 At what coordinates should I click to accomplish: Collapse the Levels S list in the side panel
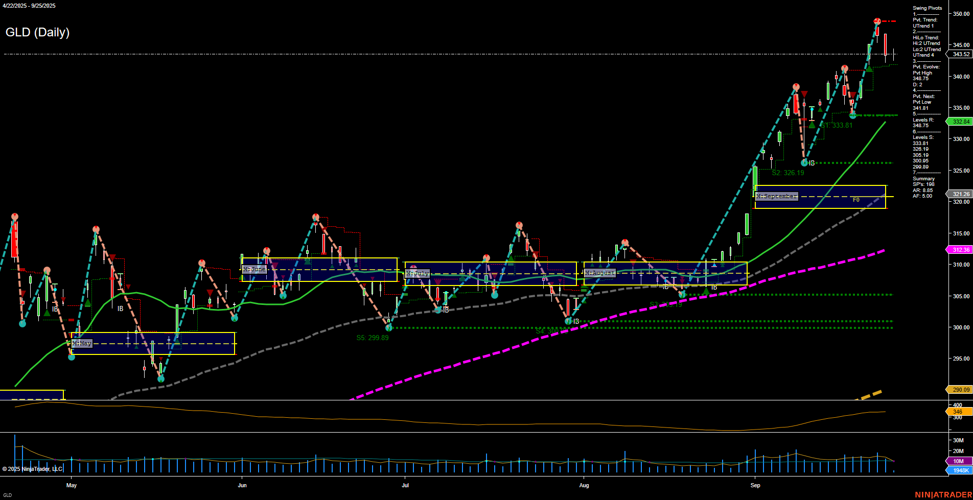923,137
